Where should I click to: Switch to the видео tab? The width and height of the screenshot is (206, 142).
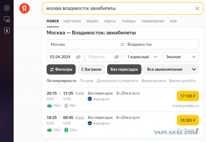92,21
